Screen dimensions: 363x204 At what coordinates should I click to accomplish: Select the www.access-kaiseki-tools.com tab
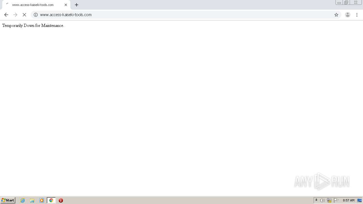[x=36, y=5]
